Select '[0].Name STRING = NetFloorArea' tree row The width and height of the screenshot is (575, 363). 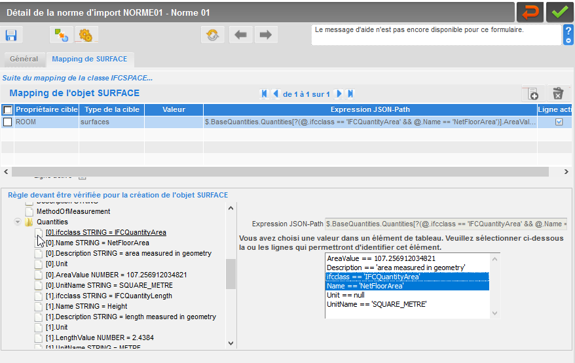pyautogui.click(x=97, y=243)
